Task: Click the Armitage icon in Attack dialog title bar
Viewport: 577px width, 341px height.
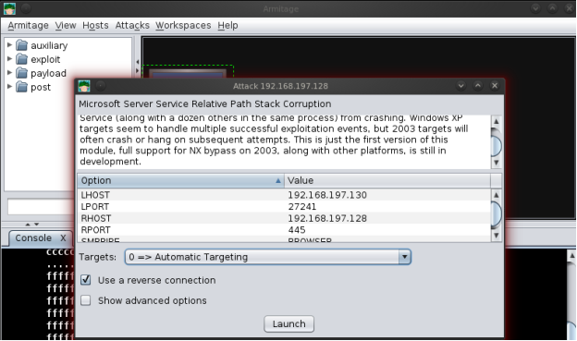Action: click(84, 86)
